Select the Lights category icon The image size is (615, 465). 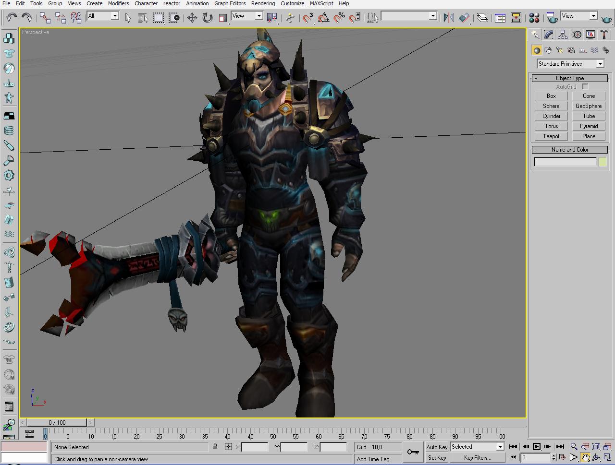click(x=560, y=50)
